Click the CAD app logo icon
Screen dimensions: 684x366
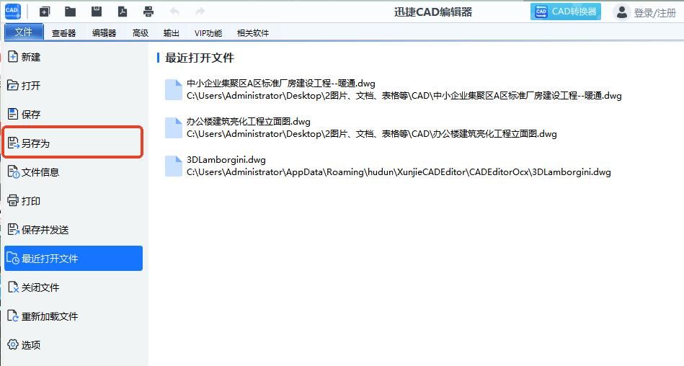click(x=13, y=12)
